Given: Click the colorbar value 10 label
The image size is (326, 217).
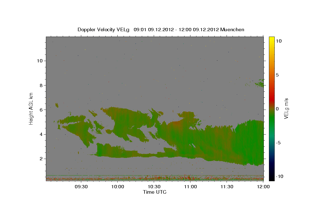Looking at the screenshot, I should pos(278,41).
